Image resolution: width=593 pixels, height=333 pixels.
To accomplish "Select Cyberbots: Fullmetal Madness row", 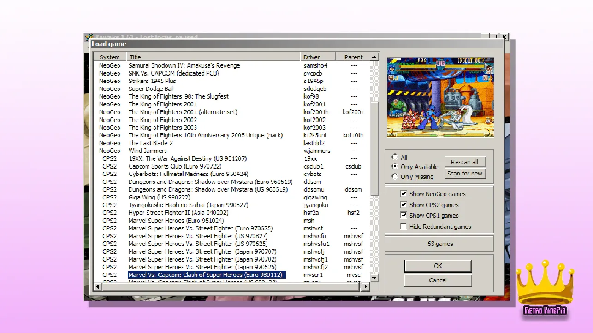I will [x=232, y=174].
